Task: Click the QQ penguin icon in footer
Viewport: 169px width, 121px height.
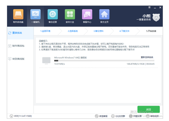Action: click(113, 116)
